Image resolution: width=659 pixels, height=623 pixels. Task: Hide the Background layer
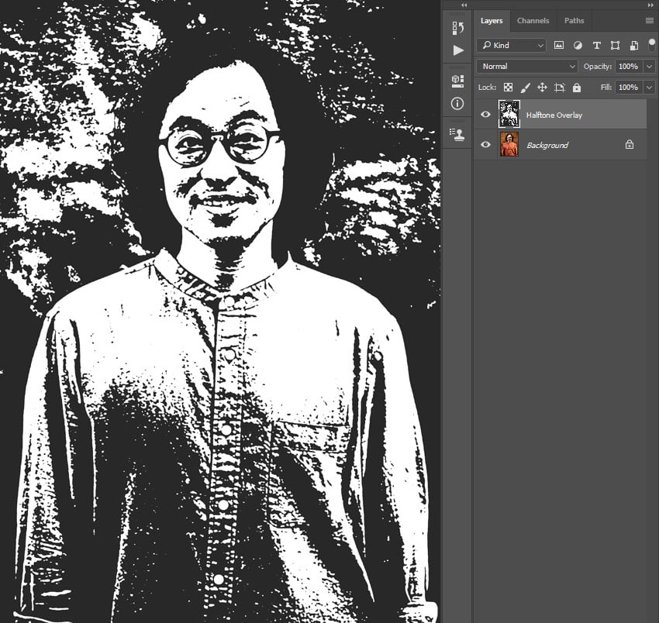[x=485, y=145]
